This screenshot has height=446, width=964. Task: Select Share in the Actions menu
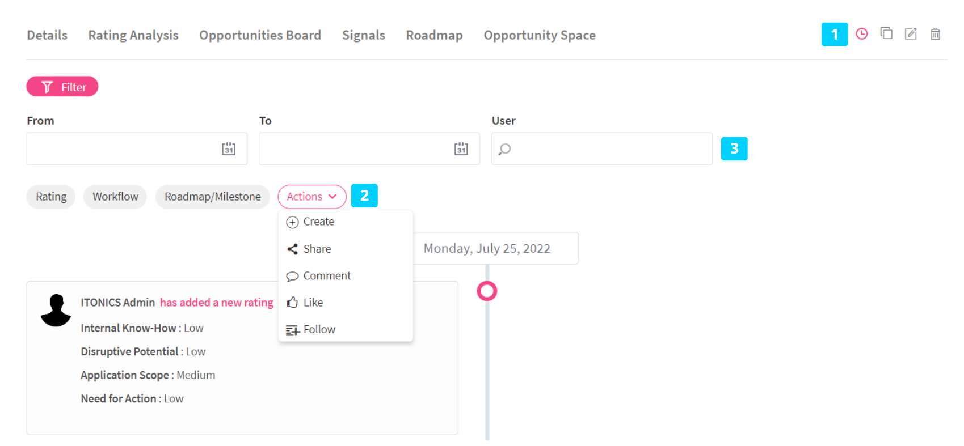[317, 249]
